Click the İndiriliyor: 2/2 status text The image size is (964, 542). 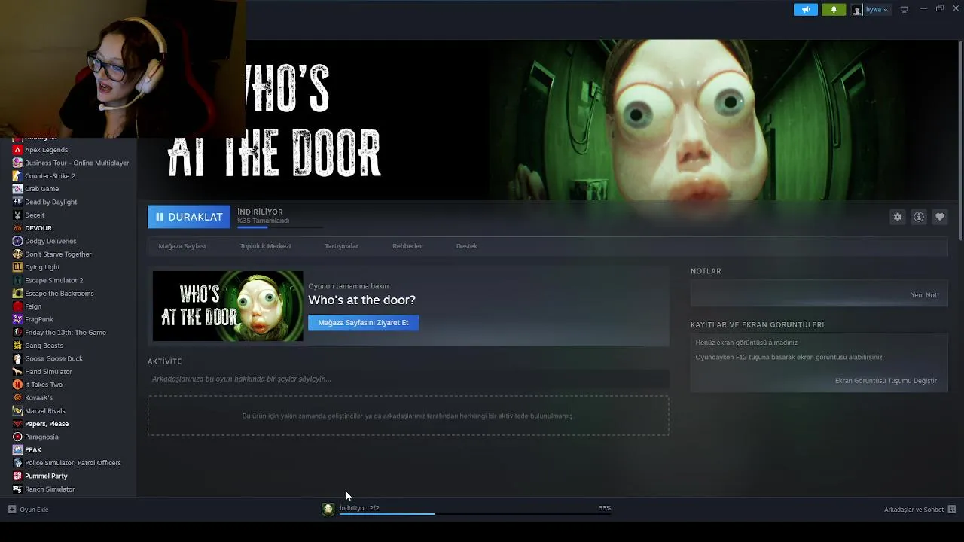click(359, 508)
